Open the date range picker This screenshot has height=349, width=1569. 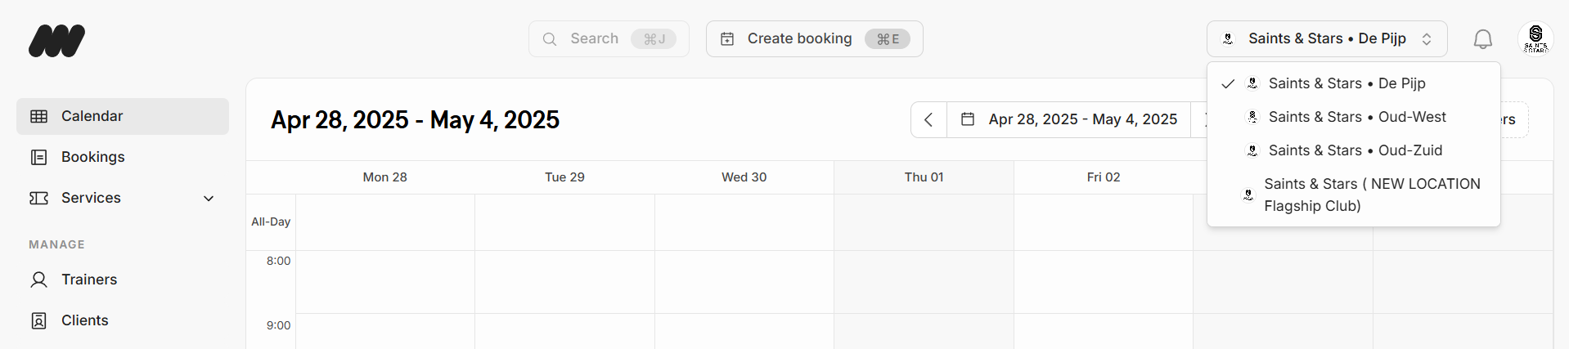tap(1068, 120)
